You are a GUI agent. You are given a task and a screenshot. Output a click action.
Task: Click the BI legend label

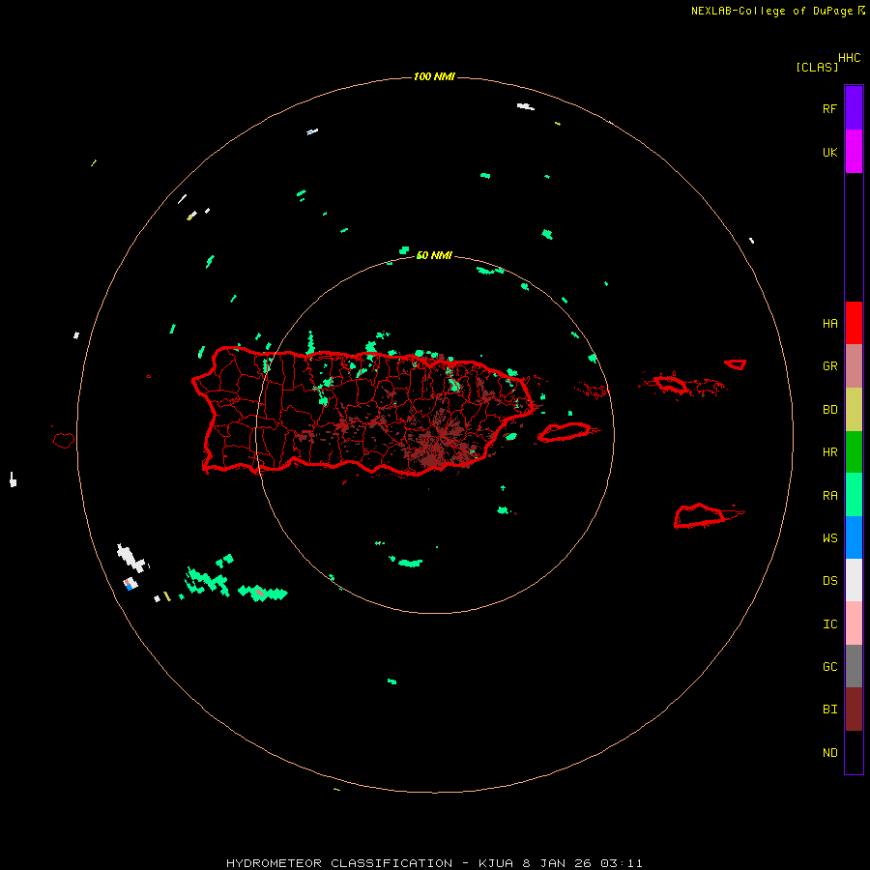tap(829, 710)
